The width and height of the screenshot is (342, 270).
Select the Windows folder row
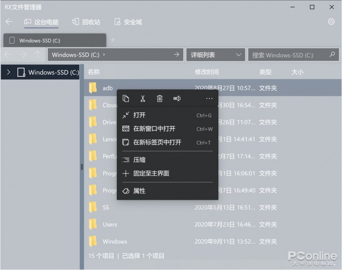click(213, 242)
